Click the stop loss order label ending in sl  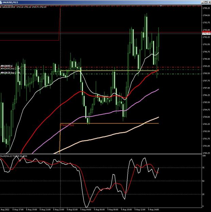click(x=6, y=66)
